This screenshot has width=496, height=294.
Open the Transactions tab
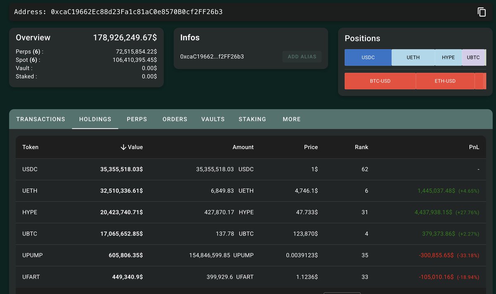click(41, 119)
